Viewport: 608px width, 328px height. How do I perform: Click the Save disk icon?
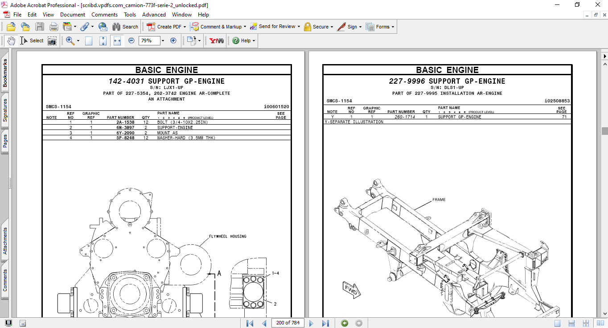[x=40, y=27]
